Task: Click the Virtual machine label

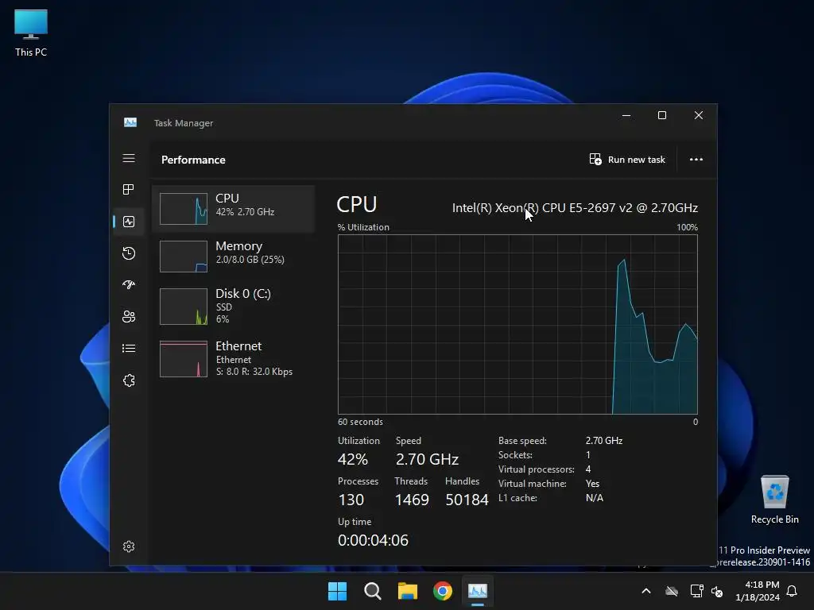Action: tap(532, 484)
